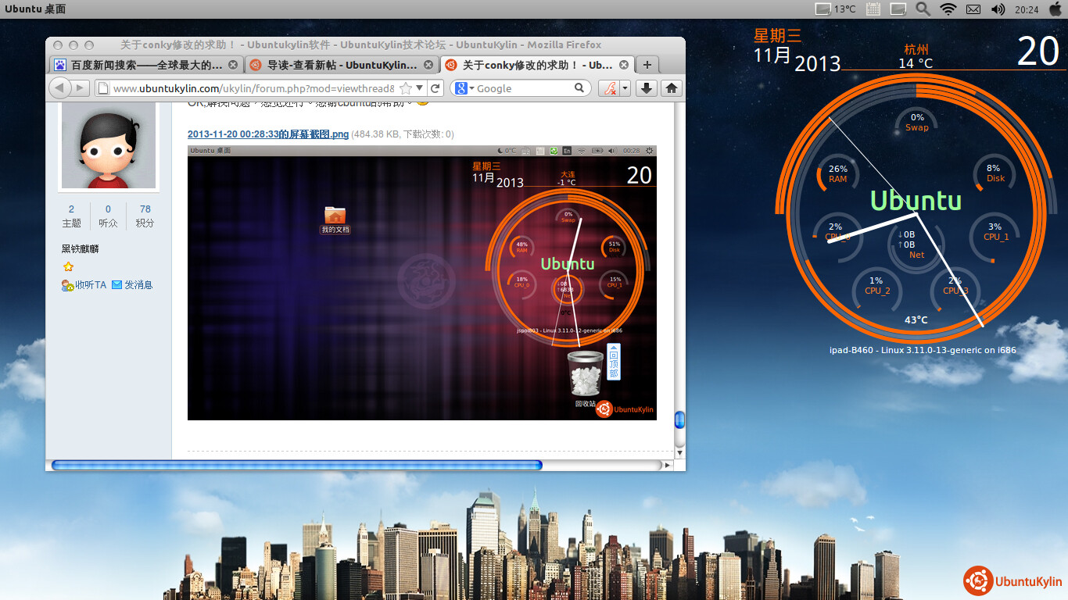Viewport: 1068px width, 600px height.
Task: Switch to the 百度新闻搜索 tab
Action: (145, 65)
